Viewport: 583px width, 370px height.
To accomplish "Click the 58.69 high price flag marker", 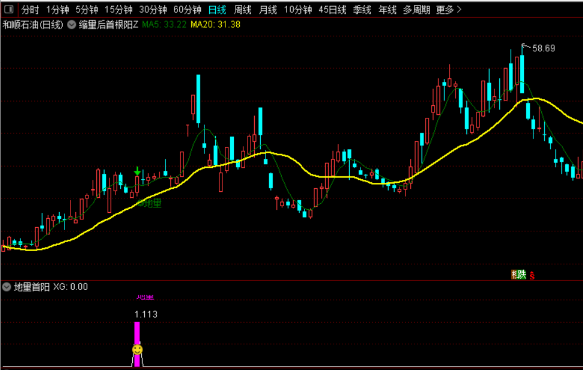I will pos(539,48).
